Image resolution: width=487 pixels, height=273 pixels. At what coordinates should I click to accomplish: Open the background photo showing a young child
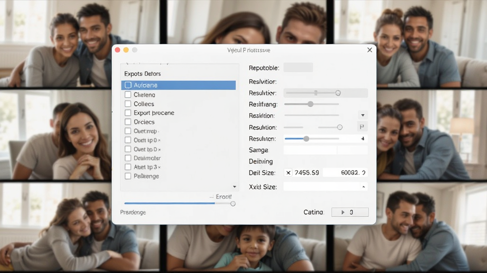pyautogui.click(x=247, y=248)
